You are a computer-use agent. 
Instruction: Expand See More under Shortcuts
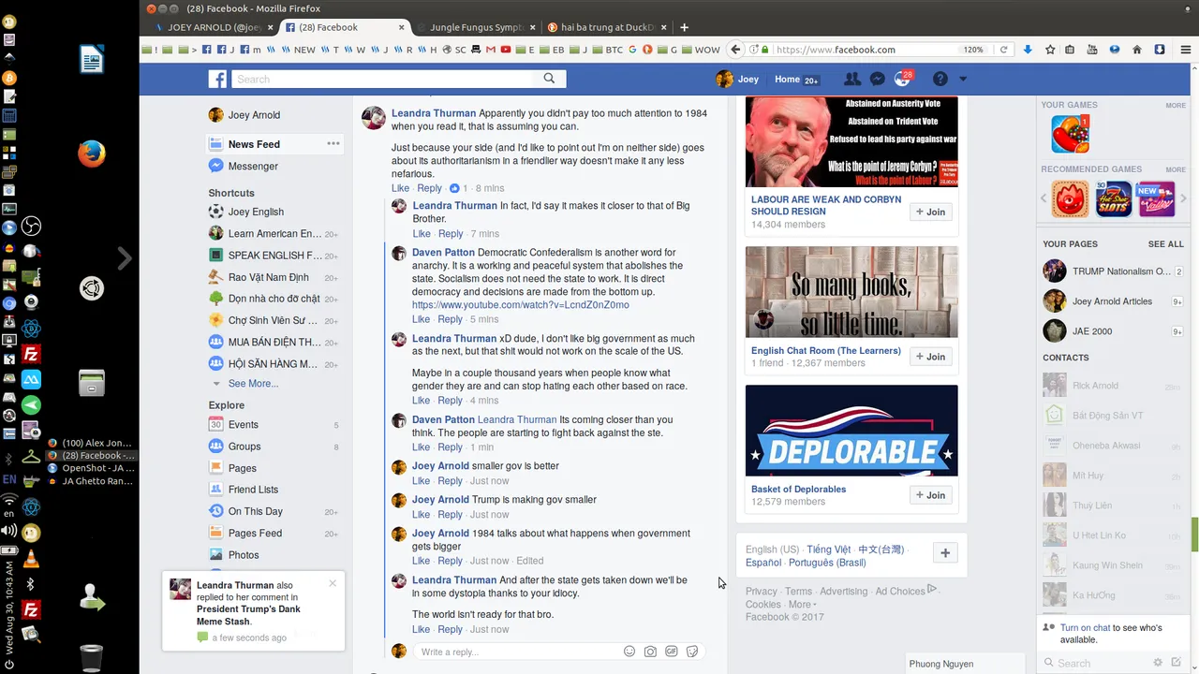[x=253, y=383]
